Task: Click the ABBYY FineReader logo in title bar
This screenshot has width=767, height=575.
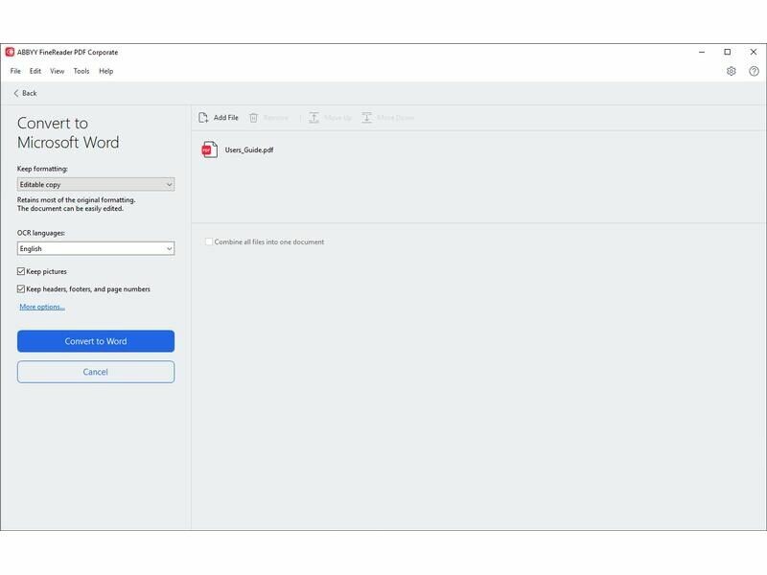Action: tap(10, 52)
